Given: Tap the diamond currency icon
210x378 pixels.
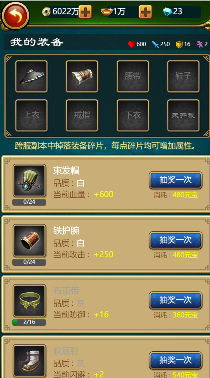Looking at the screenshot, I should click(167, 12).
